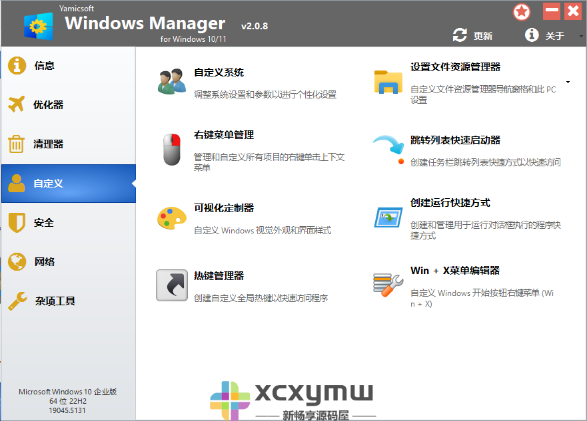Switch to the 清理器 tab
This screenshot has width=587, height=421.
(68, 144)
